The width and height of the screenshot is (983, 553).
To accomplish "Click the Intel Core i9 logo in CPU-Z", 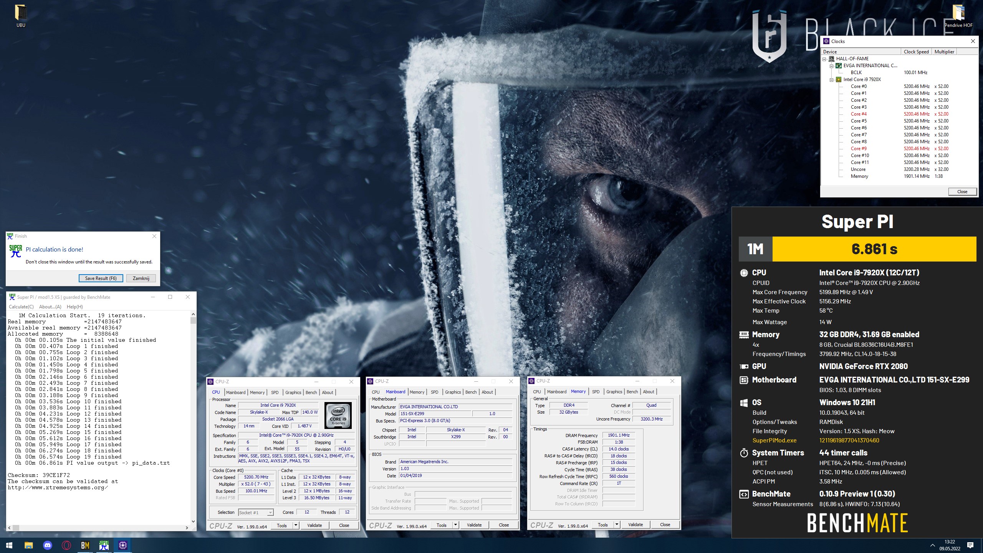I will pyautogui.click(x=338, y=415).
